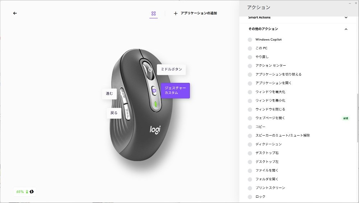Minimize the Logi Options window

point(350,3)
